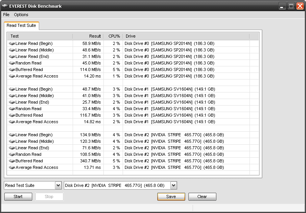Click disk icon of Drive #2 Linear Read (Middle)
This screenshot has width=306, height=213.
[12, 141]
